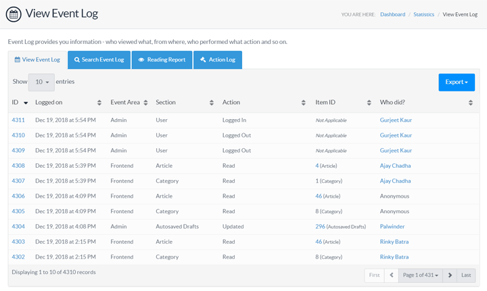487x291 pixels.
Task: Open event ID 4311 link
Action: 18,120
